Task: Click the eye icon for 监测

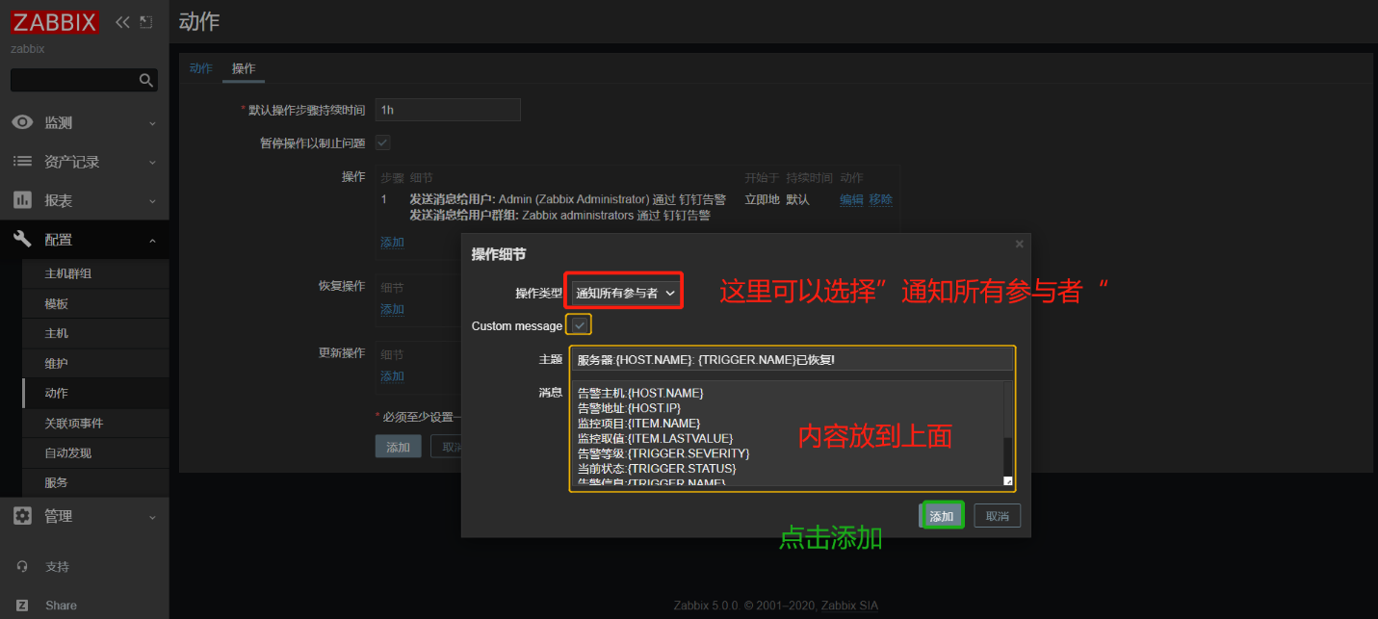Action: pyautogui.click(x=22, y=122)
